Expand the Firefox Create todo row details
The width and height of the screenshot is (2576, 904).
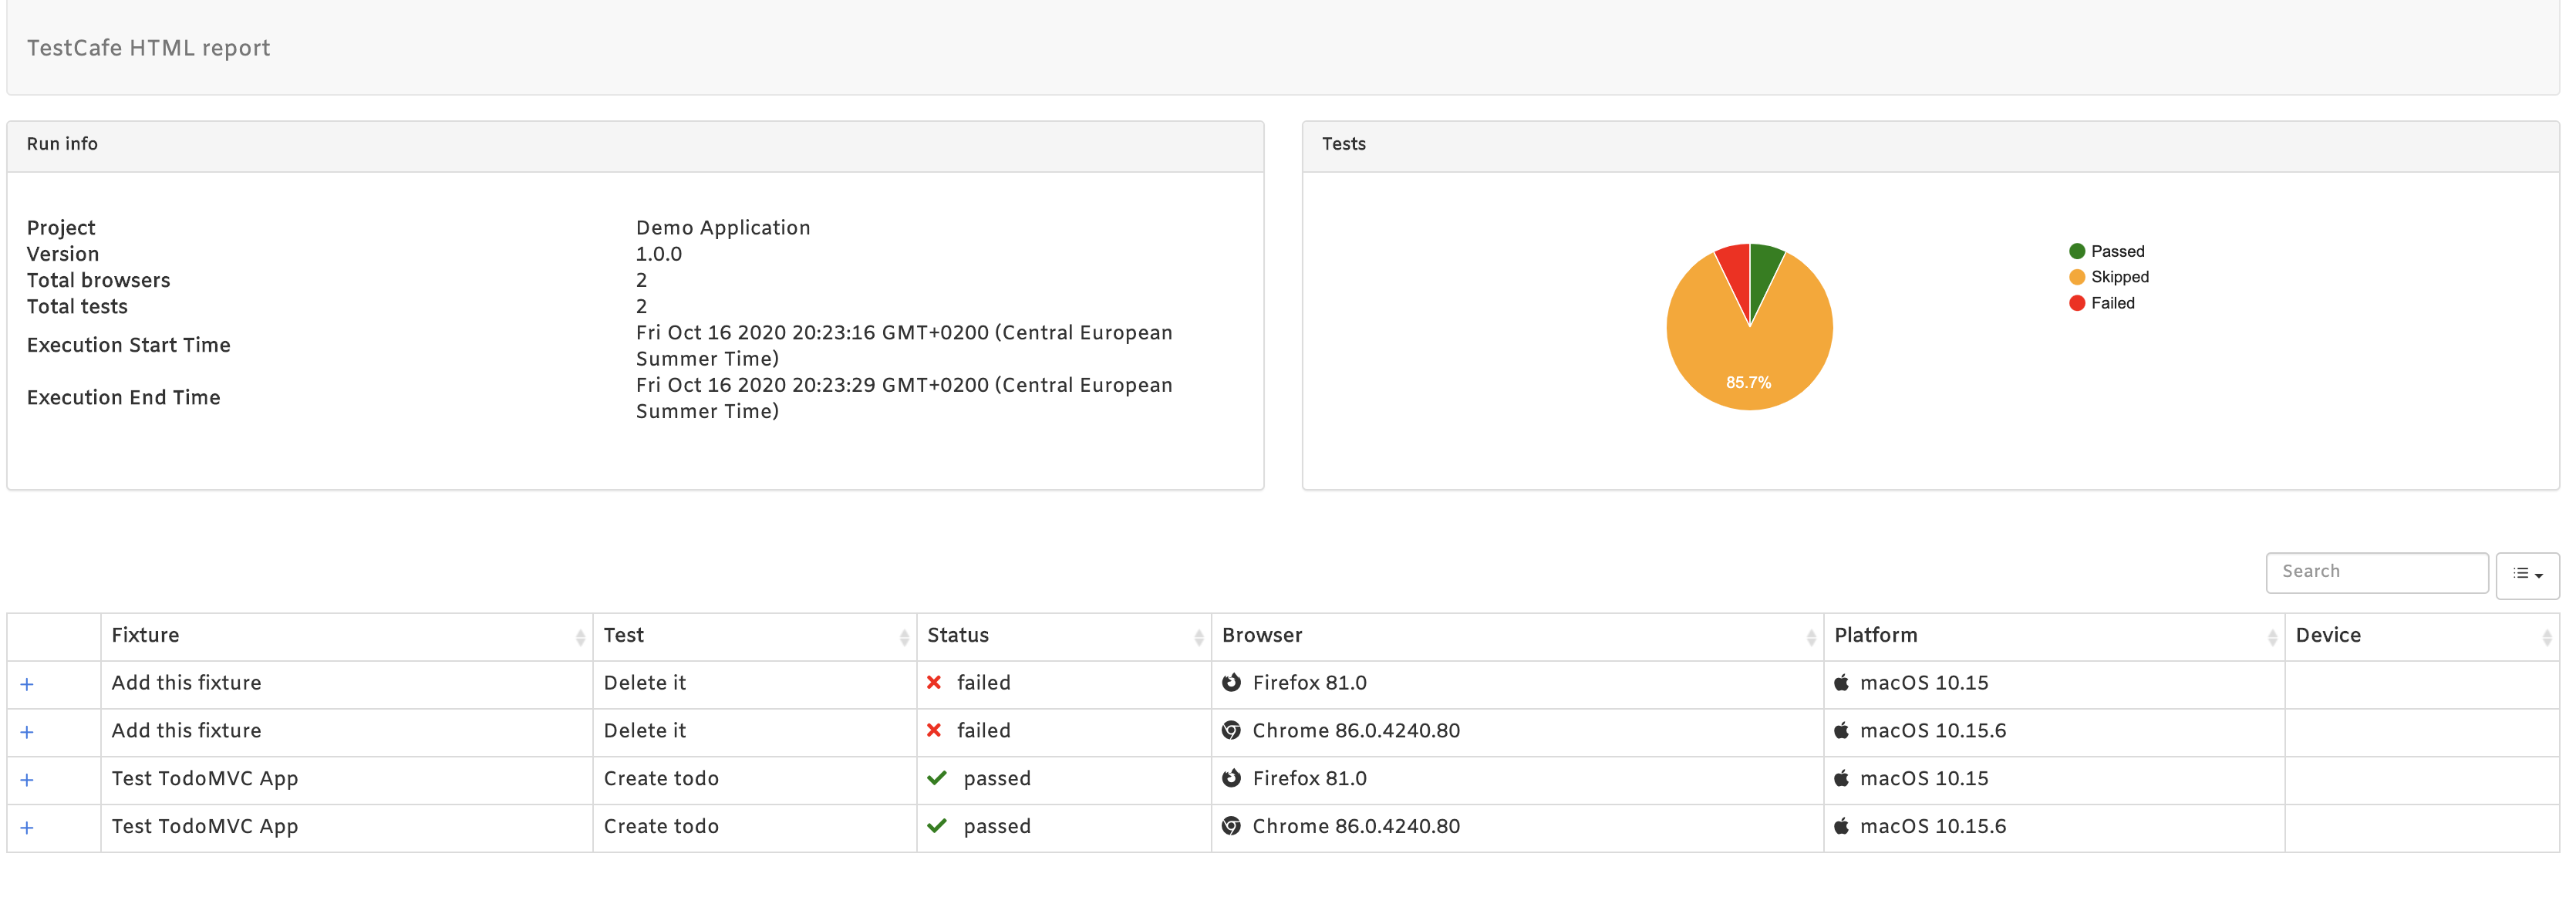pos(27,780)
